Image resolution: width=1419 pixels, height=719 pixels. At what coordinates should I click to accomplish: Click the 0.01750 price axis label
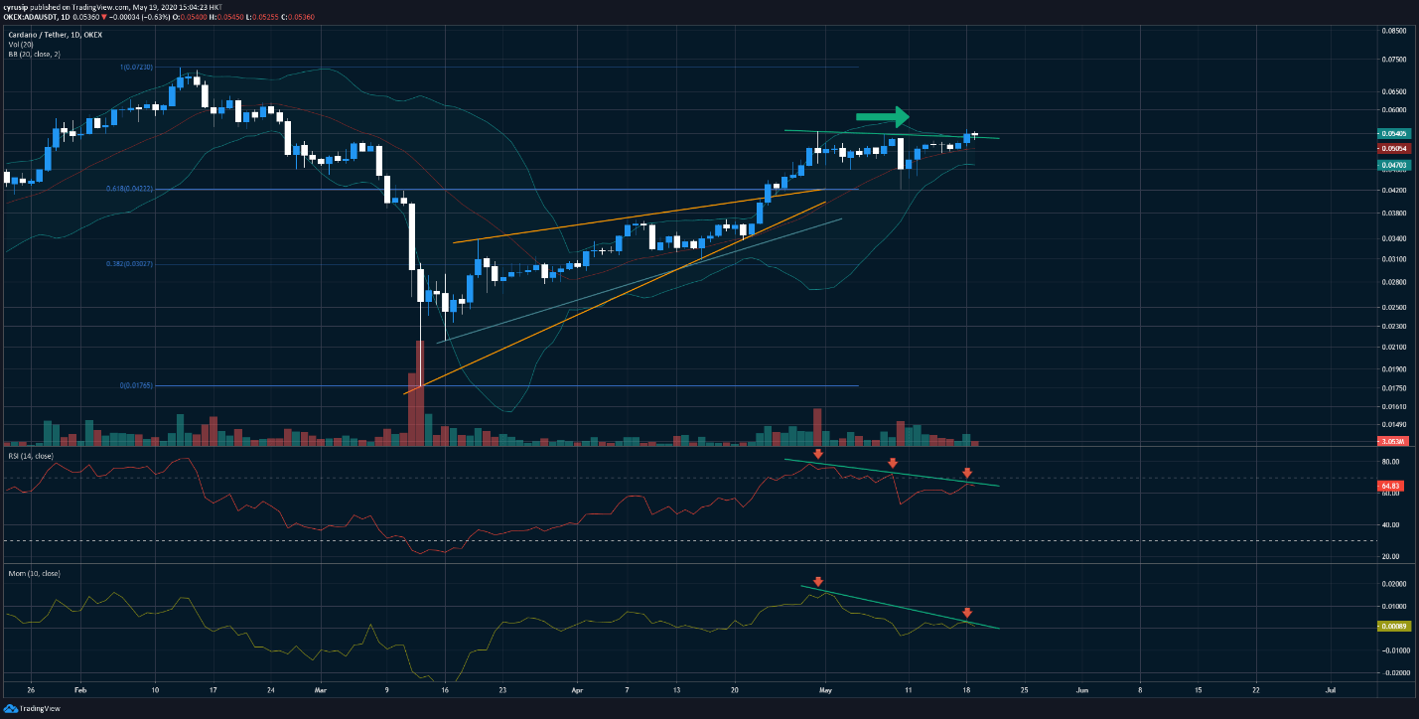1394,387
